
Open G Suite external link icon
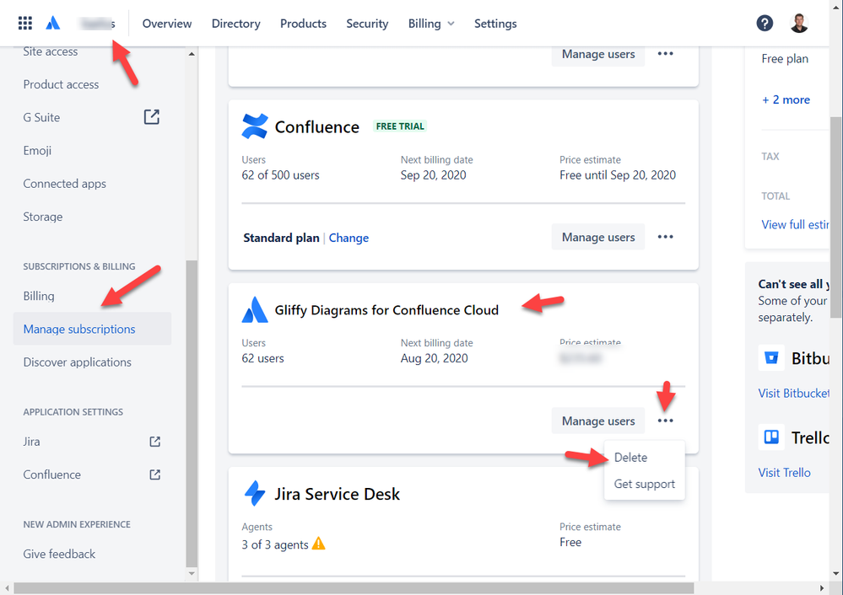152,117
